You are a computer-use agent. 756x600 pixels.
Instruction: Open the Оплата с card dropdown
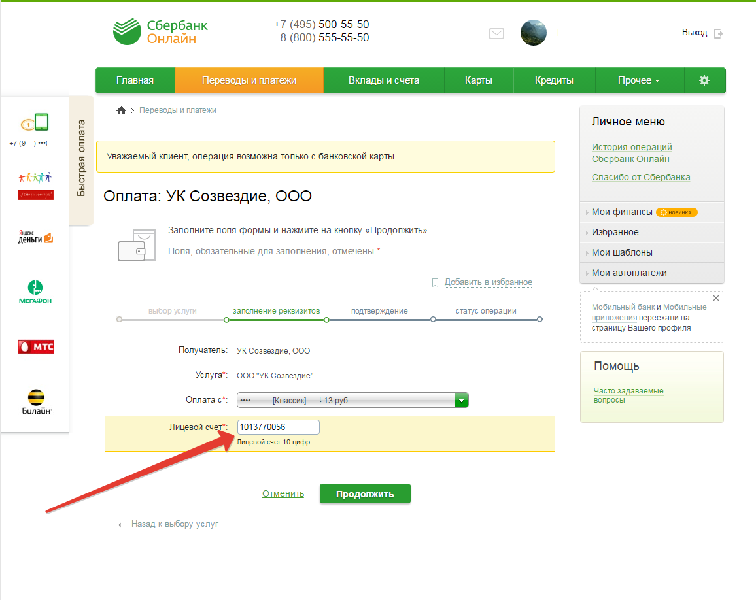[x=352, y=400]
